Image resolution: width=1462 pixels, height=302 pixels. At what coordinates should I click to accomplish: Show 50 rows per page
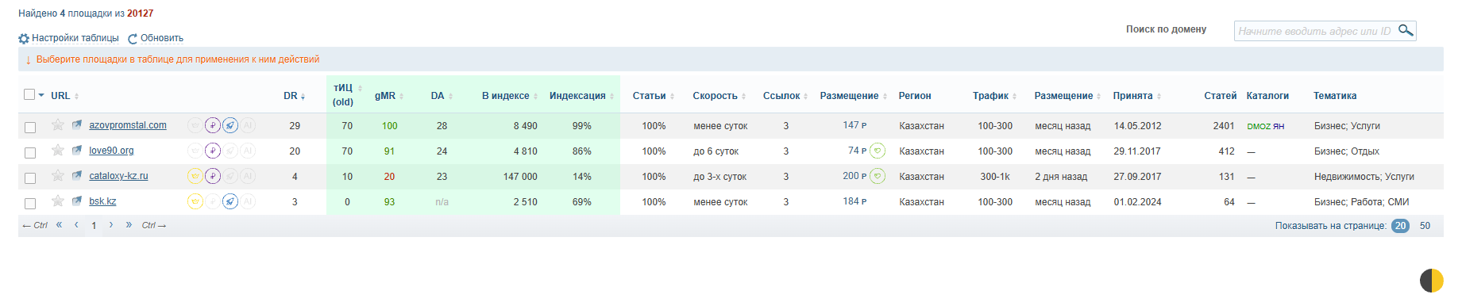(x=1425, y=226)
